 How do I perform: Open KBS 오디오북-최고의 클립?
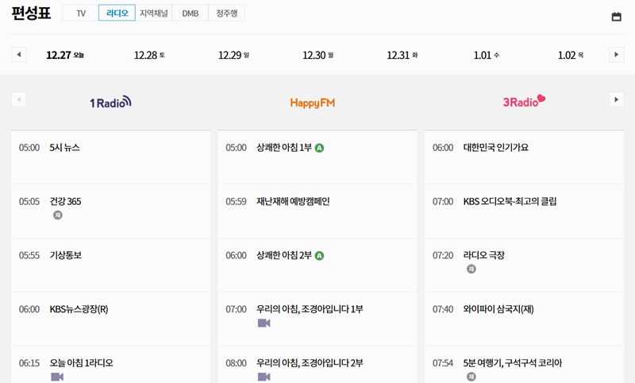coord(510,201)
